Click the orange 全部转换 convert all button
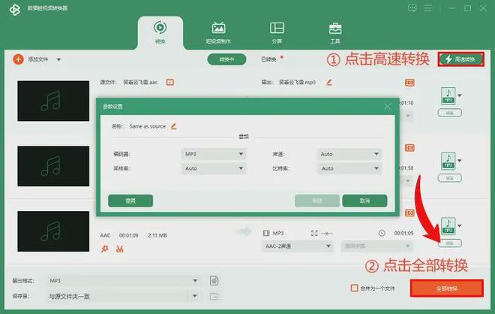495x314 pixels. pos(447,288)
